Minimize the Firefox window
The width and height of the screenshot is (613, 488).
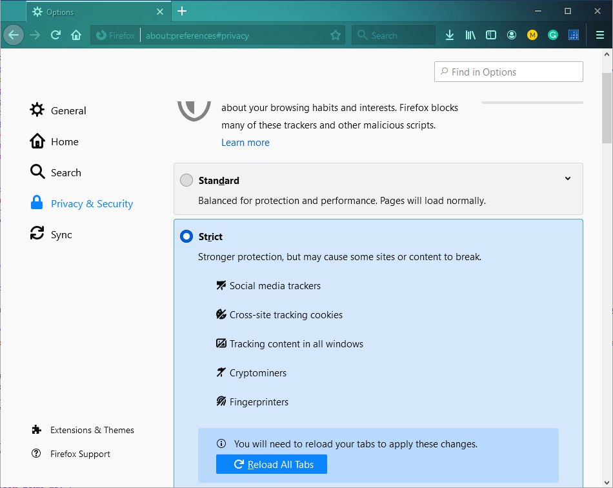coord(538,11)
